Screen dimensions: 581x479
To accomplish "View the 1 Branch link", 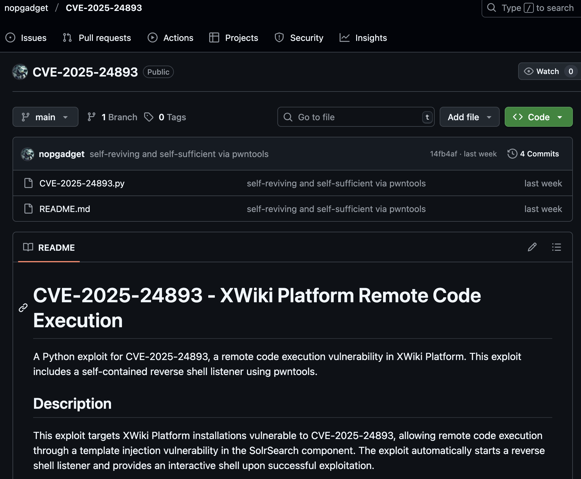I will pyautogui.click(x=112, y=117).
